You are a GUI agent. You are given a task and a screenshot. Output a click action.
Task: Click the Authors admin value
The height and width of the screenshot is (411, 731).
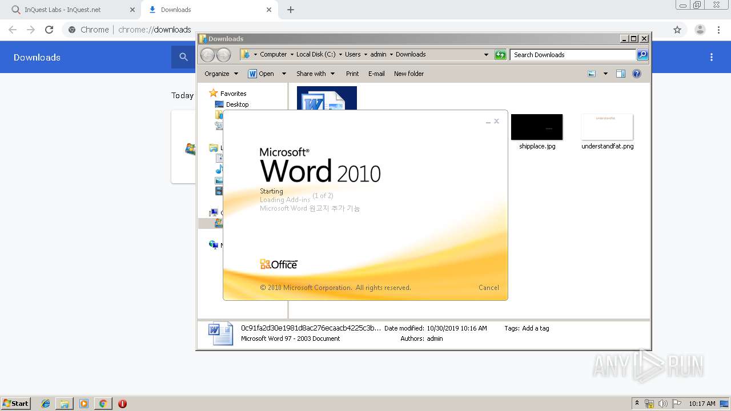point(435,339)
